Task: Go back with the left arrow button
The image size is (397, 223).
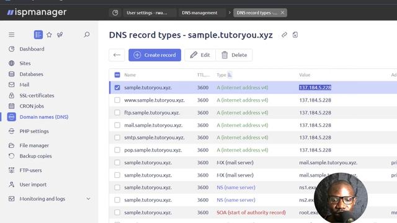Action: (x=117, y=55)
